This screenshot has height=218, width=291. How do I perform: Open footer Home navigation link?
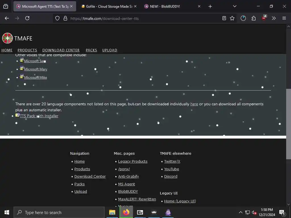pyautogui.click(x=80, y=162)
